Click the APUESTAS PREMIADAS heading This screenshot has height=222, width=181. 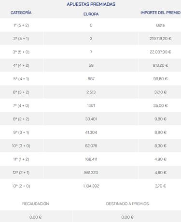(91, 4)
